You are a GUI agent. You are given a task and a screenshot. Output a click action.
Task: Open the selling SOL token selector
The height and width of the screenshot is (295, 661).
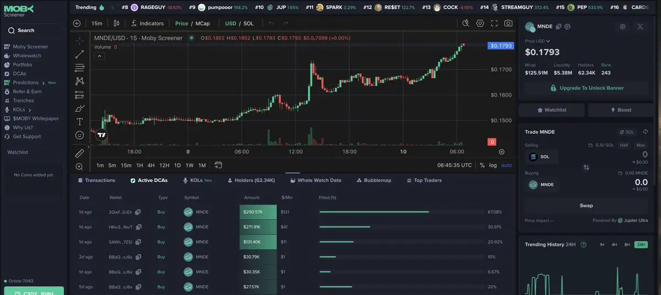coord(541,157)
